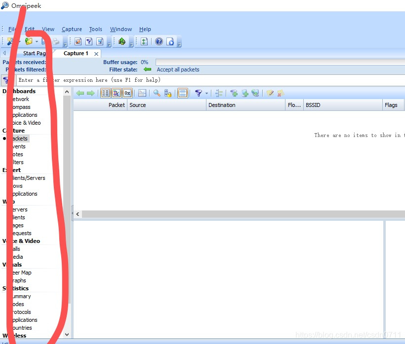Click the Insert Into Filter funnel-plus icon
Image resolution: width=405 pixels, height=344 pixels.
234,93
